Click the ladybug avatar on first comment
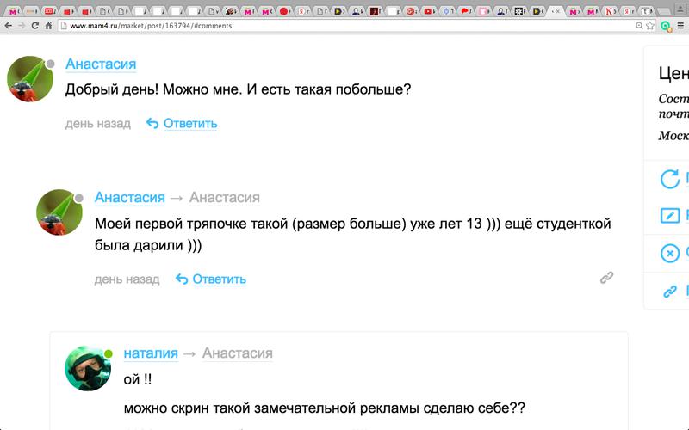The height and width of the screenshot is (430, 689). tap(30, 80)
